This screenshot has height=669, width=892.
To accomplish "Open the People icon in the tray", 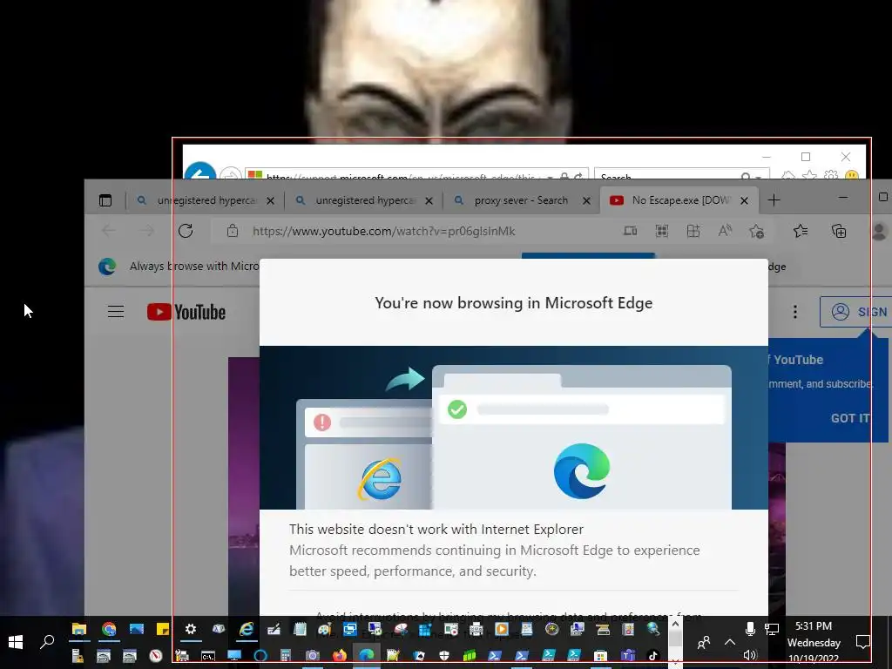I will point(704,642).
